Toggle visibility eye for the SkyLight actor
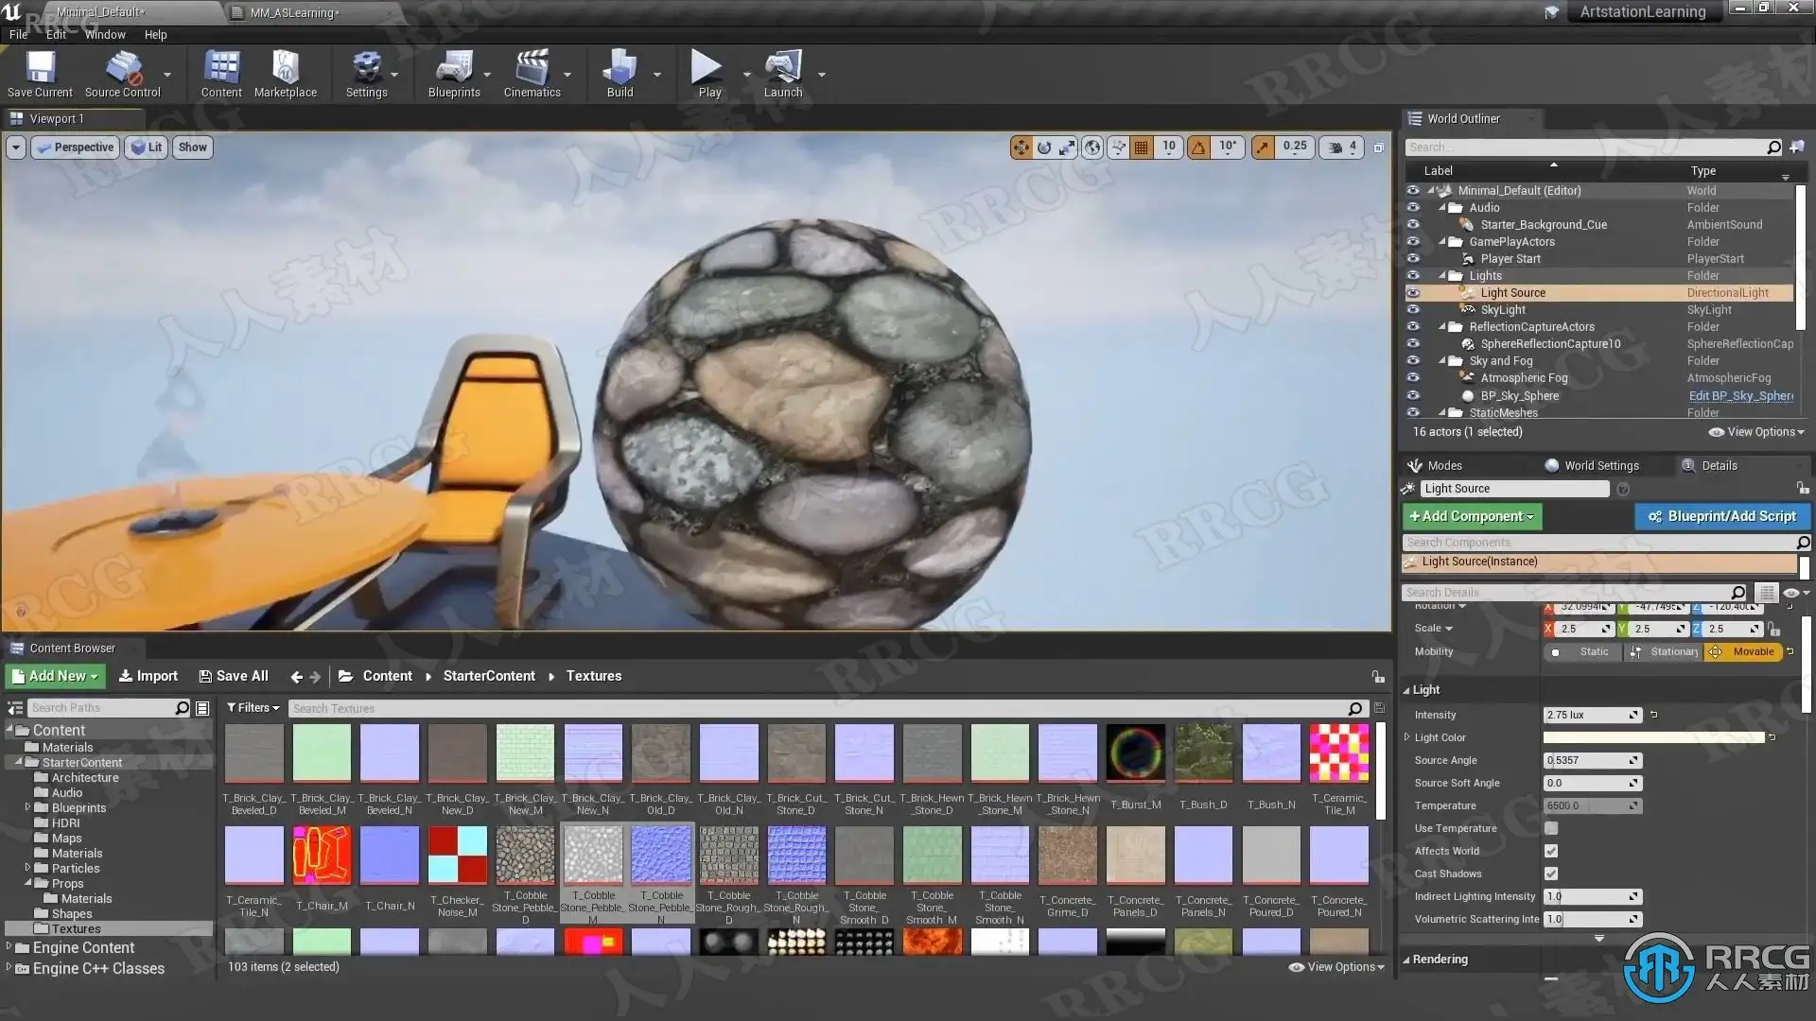This screenshot has width=1816, height=1021. coord(1413,310)
